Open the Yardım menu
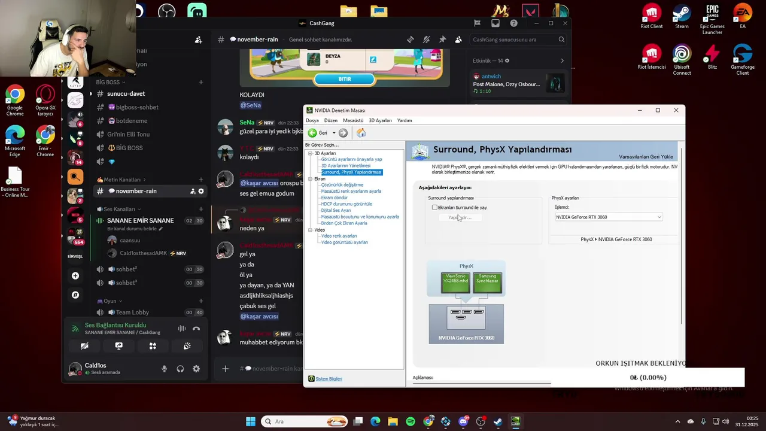Screen dimensions: 766x431 tap(405, 120)
